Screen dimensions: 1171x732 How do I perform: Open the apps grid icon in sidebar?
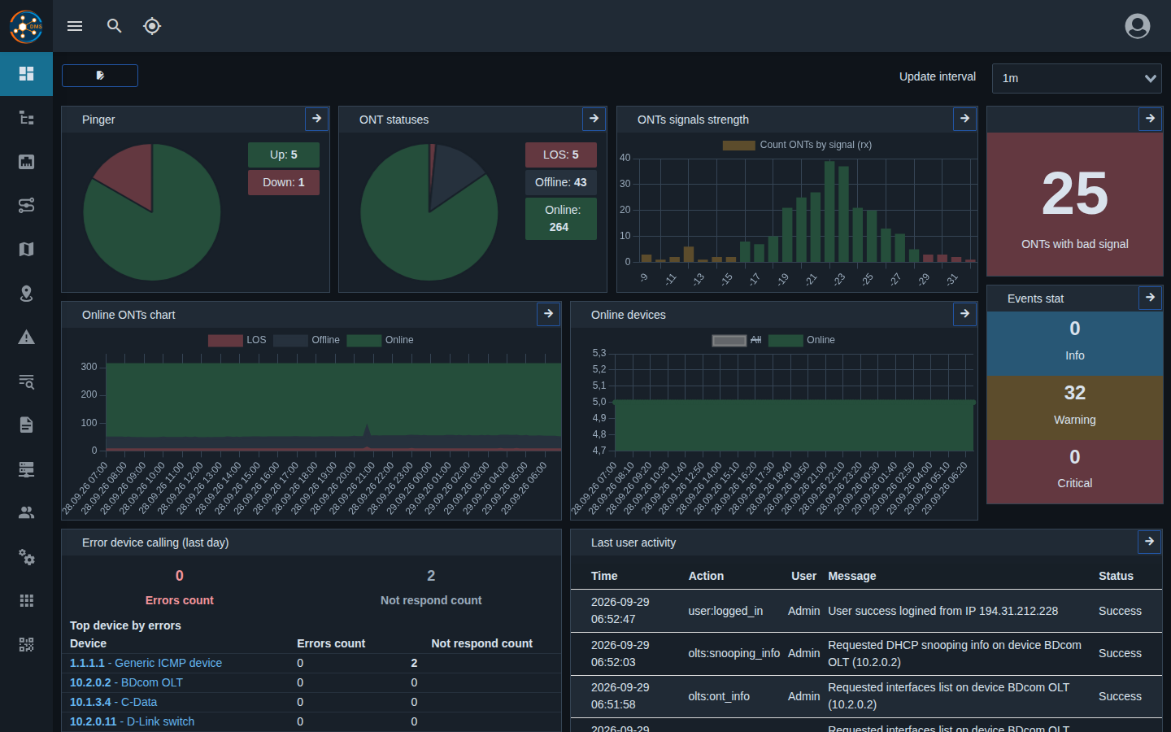tap(26, 601)
